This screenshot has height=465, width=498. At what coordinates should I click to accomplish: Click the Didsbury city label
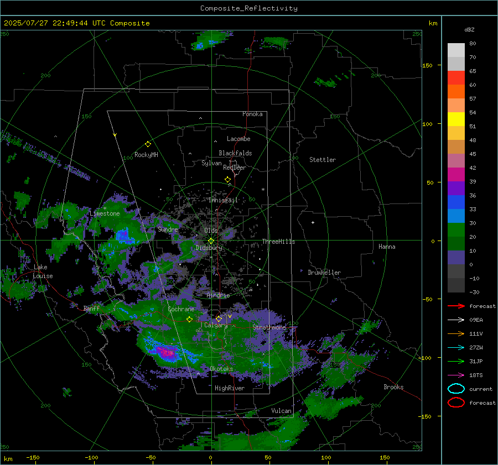coord(209,248)
